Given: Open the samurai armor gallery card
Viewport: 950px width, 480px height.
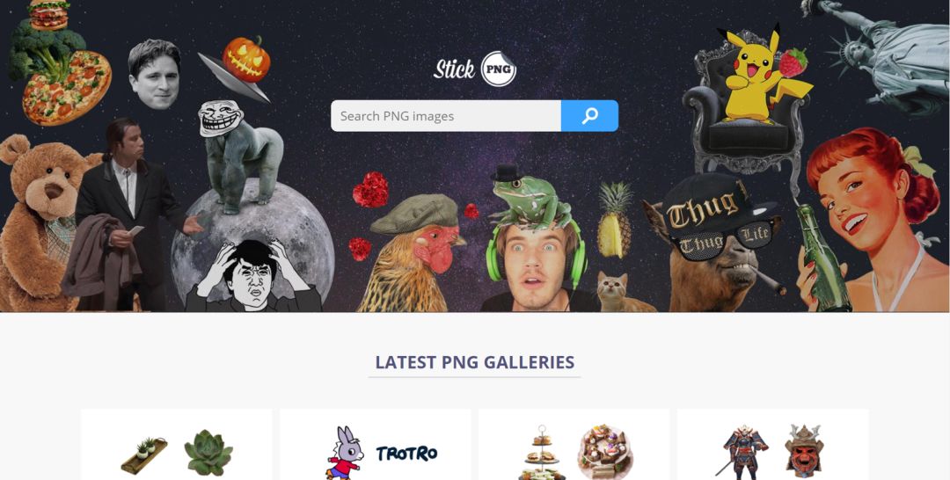Looking at the screenshot, I should pos(772,444).
